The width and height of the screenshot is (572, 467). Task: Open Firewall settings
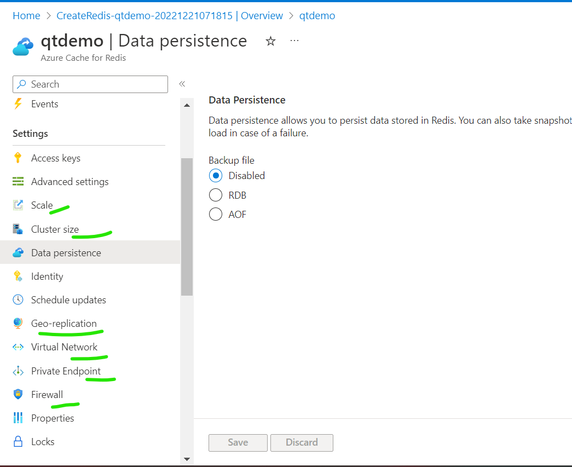click(x=47, y=394)
